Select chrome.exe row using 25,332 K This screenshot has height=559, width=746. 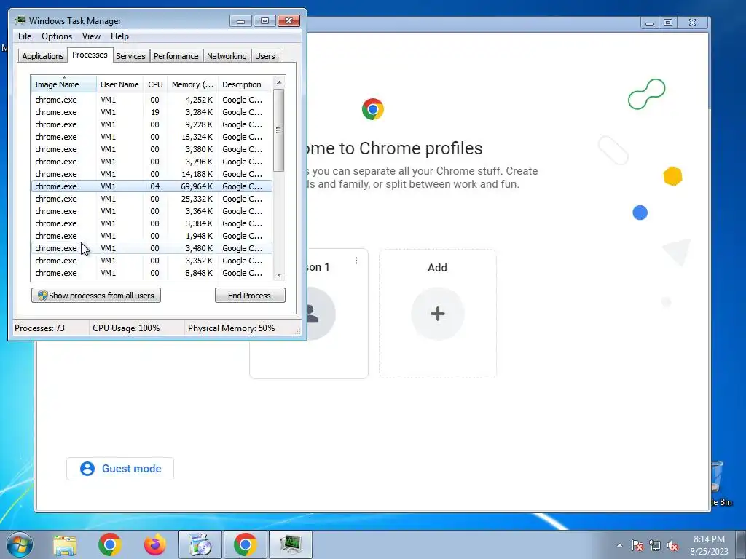pyautogui.click(x=152, y=199)
